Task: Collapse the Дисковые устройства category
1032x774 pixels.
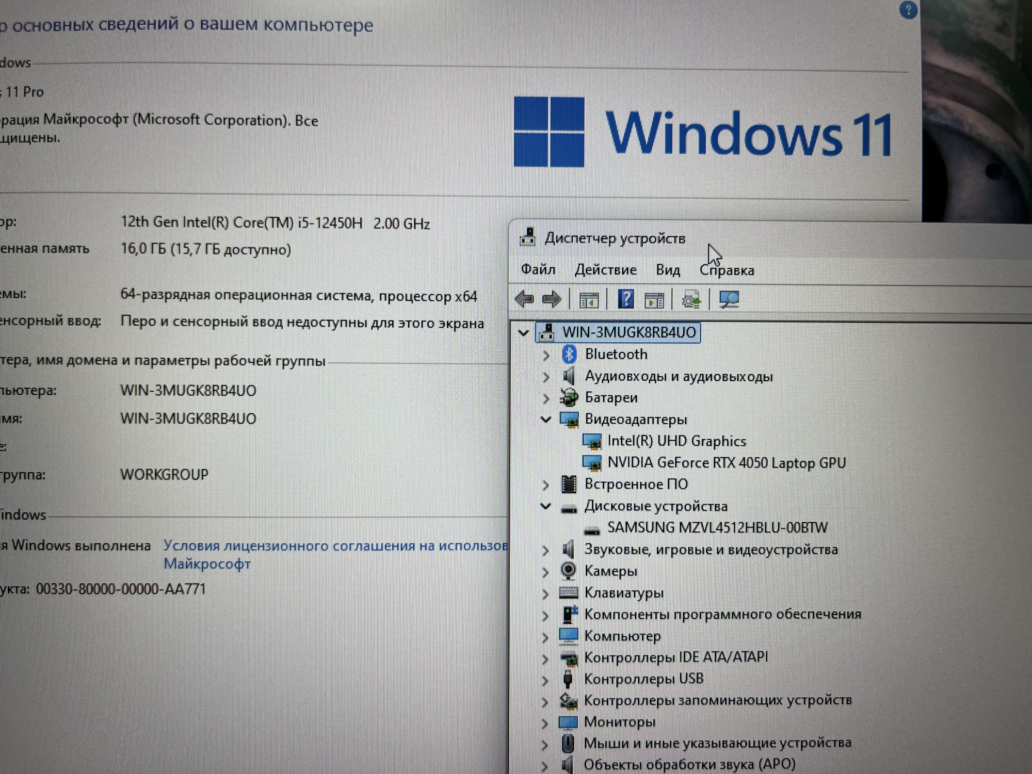Action: tap(546, 506)
